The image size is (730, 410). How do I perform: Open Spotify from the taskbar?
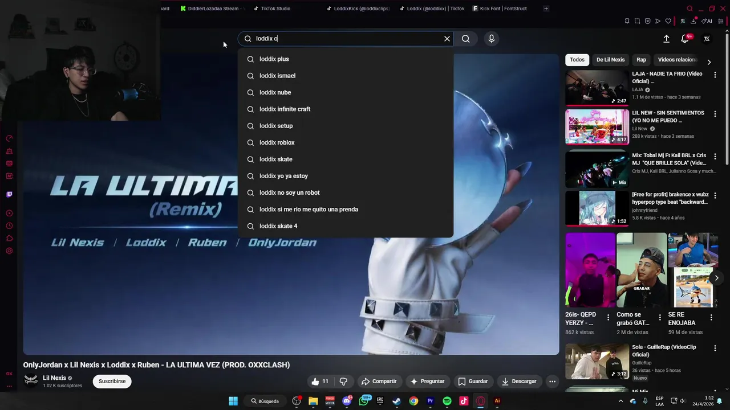(x=447, y=401)
